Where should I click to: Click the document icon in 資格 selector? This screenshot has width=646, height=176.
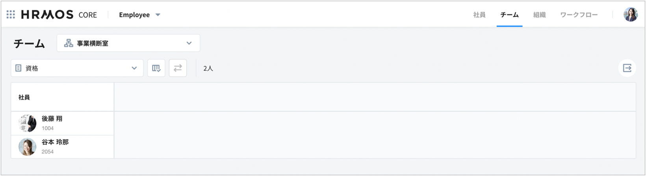19,68
